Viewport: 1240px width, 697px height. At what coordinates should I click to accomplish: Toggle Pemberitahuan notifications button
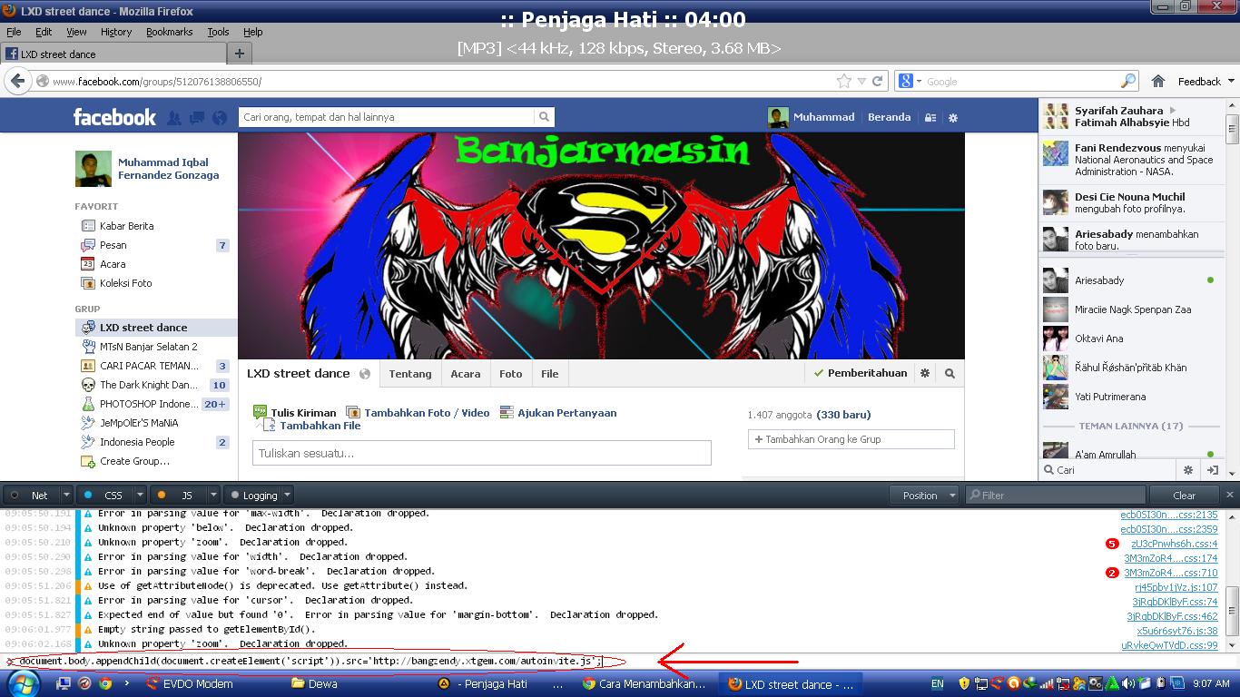[x=860, y=373]
